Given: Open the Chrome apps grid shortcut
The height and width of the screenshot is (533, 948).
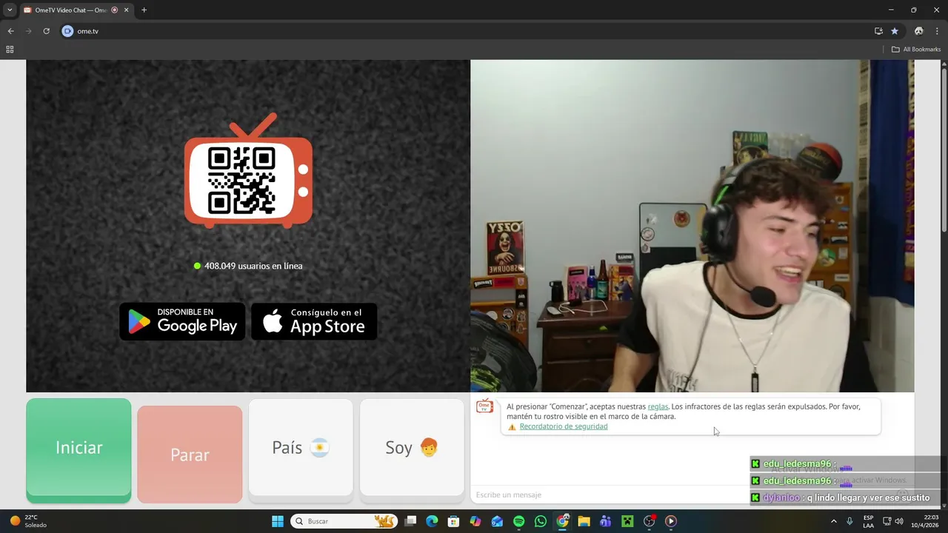Looking at the screenshot, I should pyautogui.click(x=10, y=50).
